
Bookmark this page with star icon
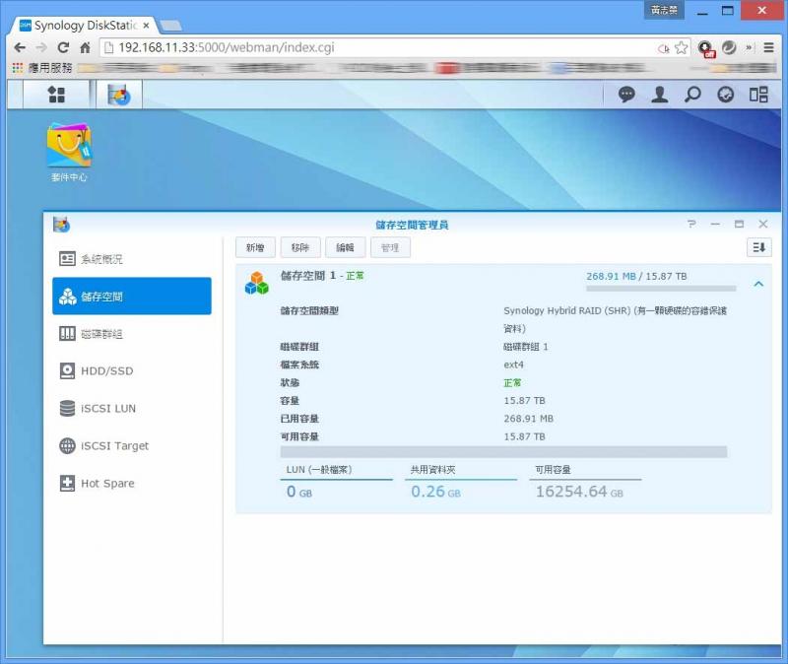[x=681, y=47]
